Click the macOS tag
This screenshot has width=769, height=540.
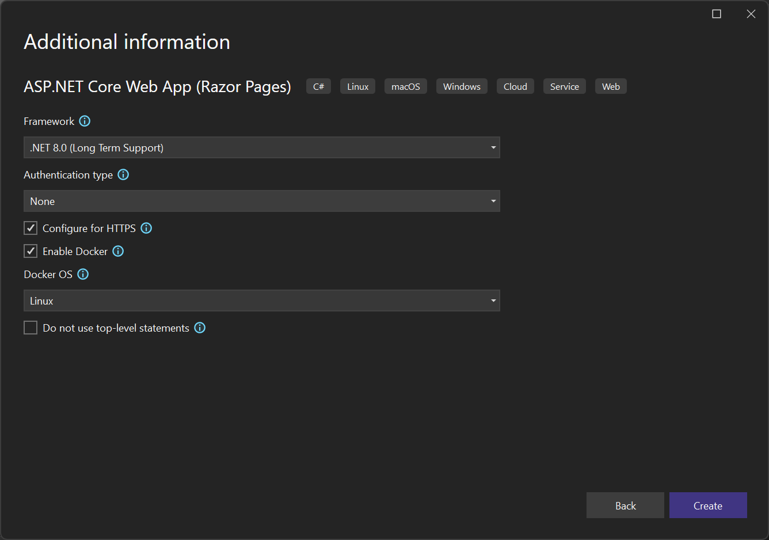pos(405,86)
